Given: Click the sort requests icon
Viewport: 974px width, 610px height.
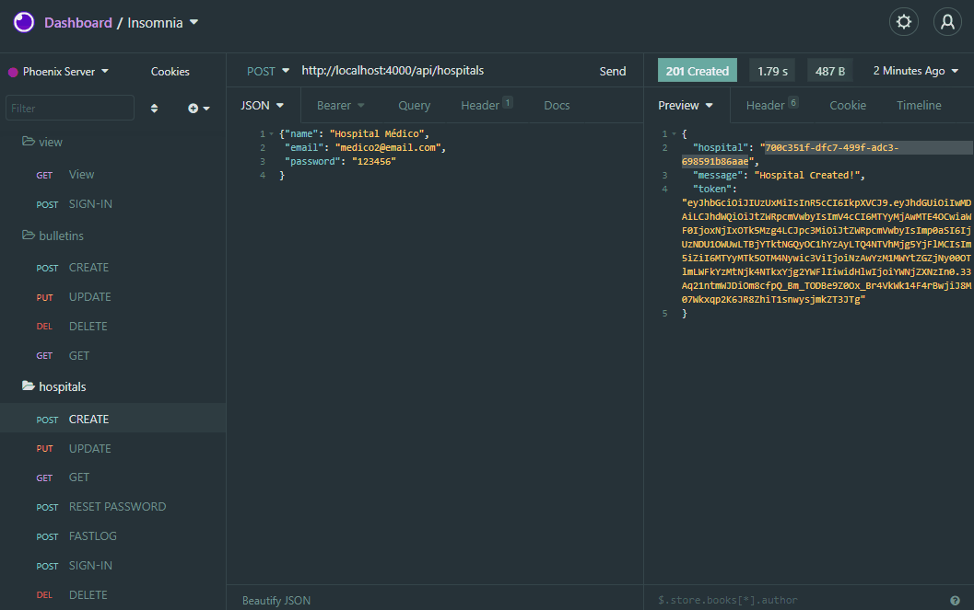Looking at the screenshot, I should click(154, 109).
